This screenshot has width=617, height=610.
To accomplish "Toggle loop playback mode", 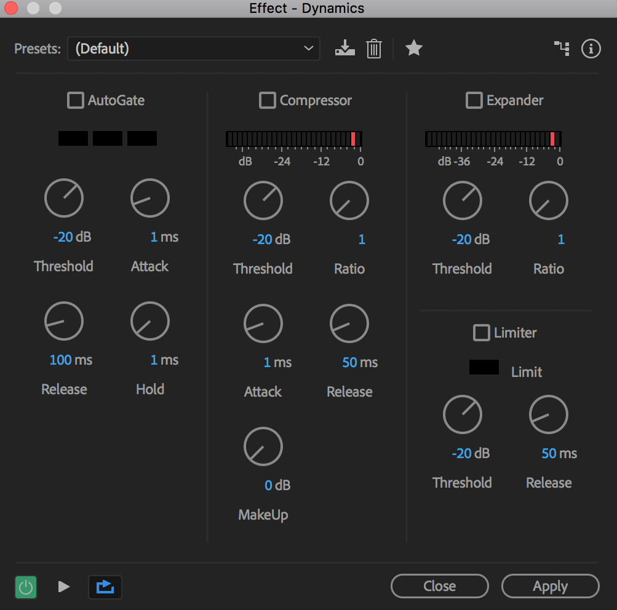I will click(x=105, y=587).
